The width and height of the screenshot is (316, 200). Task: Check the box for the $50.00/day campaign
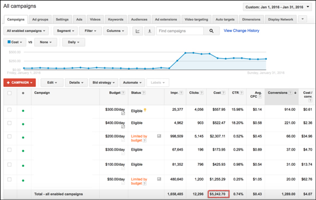click(9, 179)
